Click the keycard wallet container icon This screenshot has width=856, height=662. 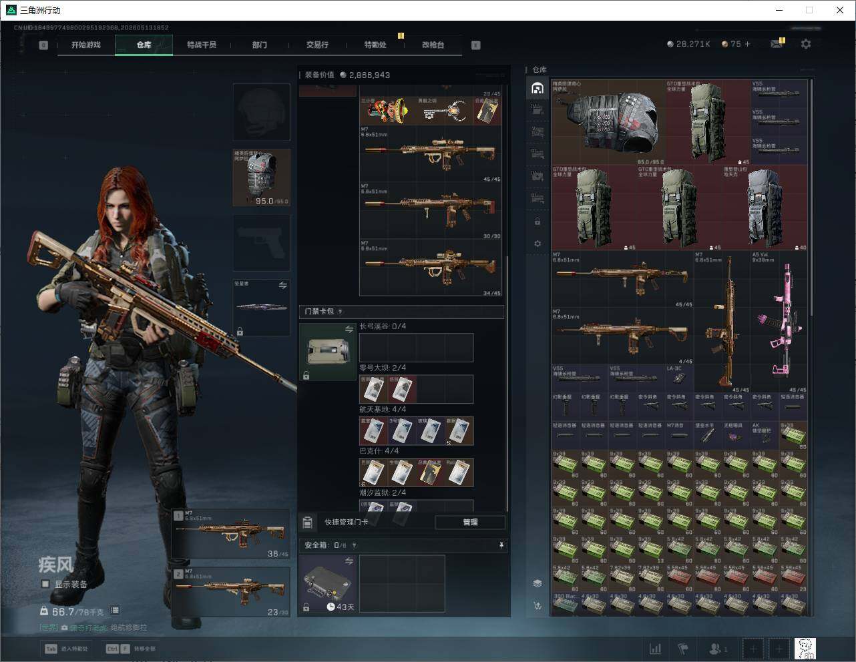(x=328, y=352)
